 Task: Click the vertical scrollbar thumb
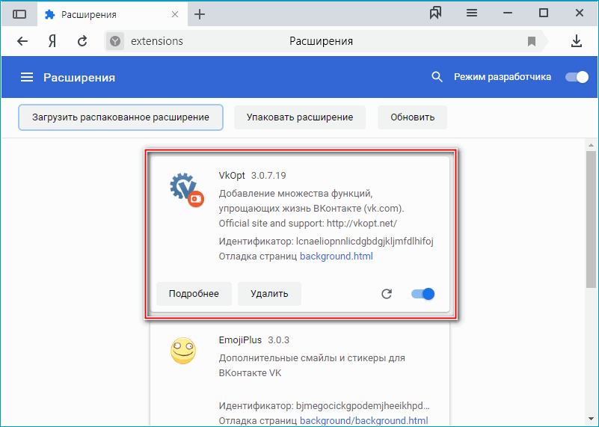591,219
